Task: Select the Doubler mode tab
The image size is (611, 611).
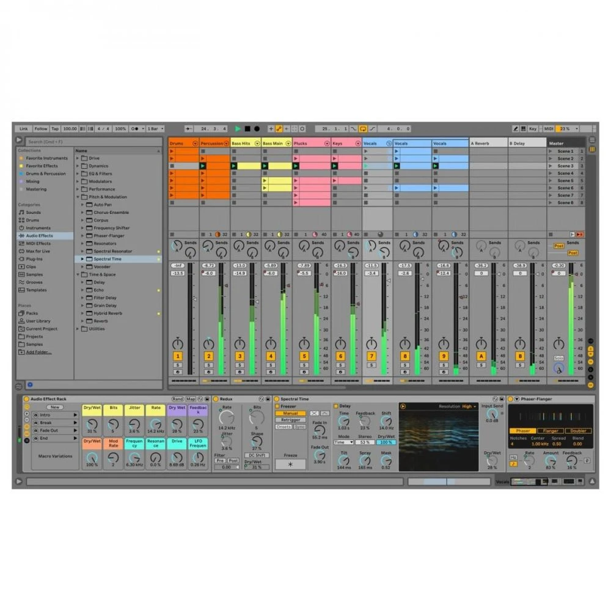Action: 577,431
